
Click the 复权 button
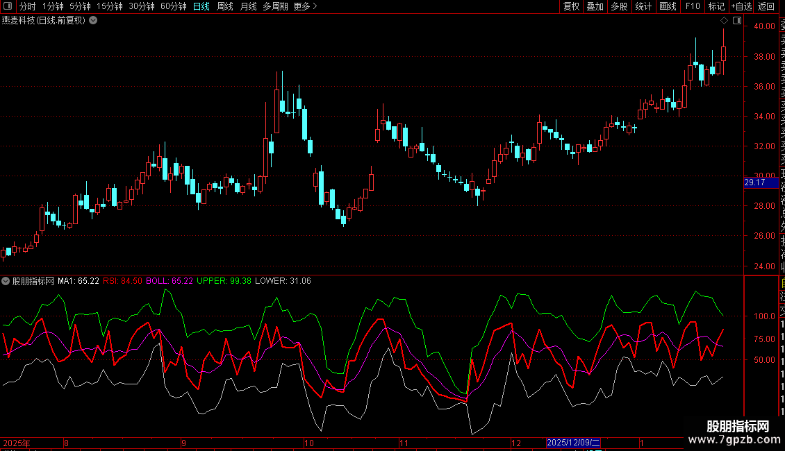coord(571,6)
